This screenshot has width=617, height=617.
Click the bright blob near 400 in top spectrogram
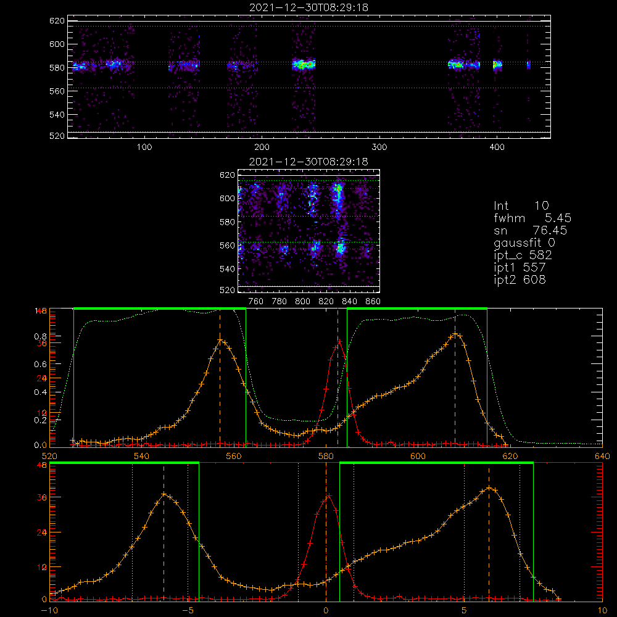click(497, 64)
